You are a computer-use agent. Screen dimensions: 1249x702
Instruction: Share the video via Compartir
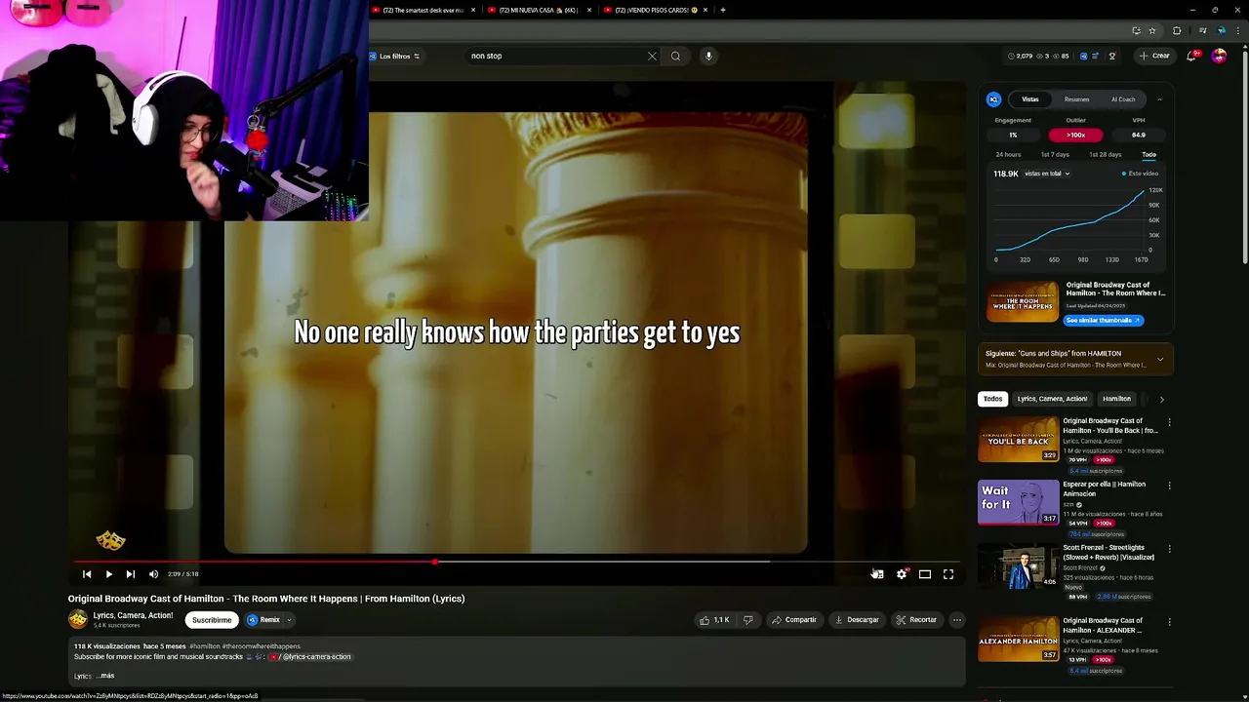coord(793,620)
